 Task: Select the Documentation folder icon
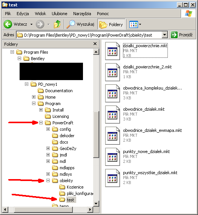point(41,91)
